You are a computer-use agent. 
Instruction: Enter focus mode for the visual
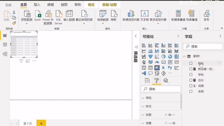pyautogui.click(x=28, y=61)
